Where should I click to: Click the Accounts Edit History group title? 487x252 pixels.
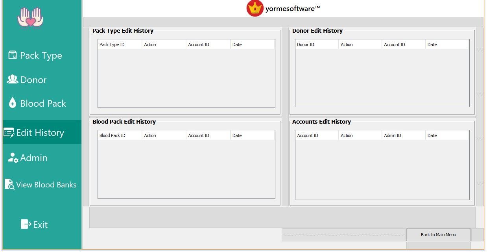321,122
